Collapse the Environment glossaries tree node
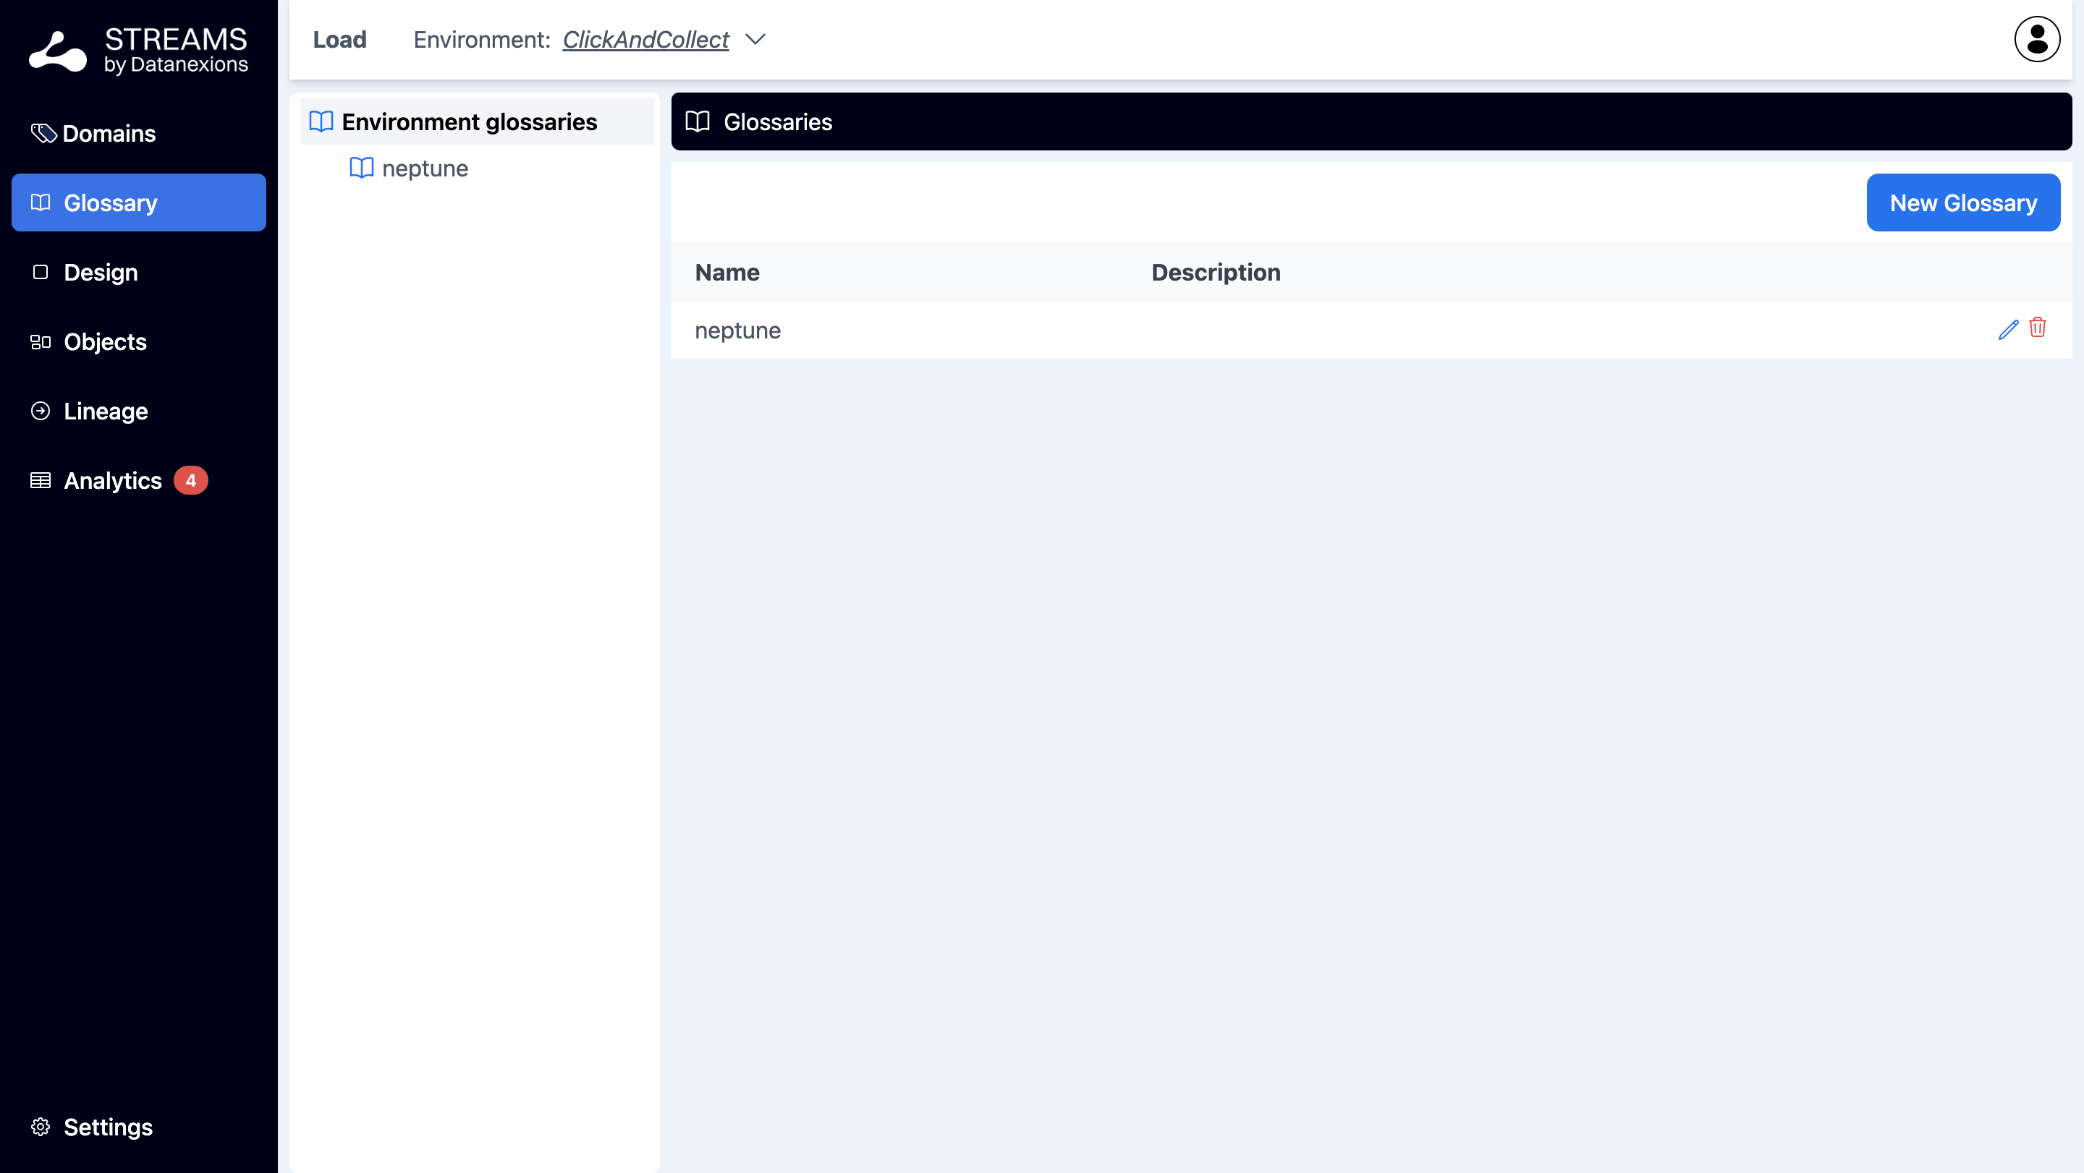 coord(468,122)
